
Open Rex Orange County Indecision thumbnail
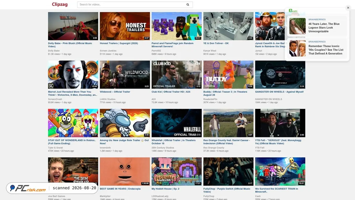coord(228,123)
